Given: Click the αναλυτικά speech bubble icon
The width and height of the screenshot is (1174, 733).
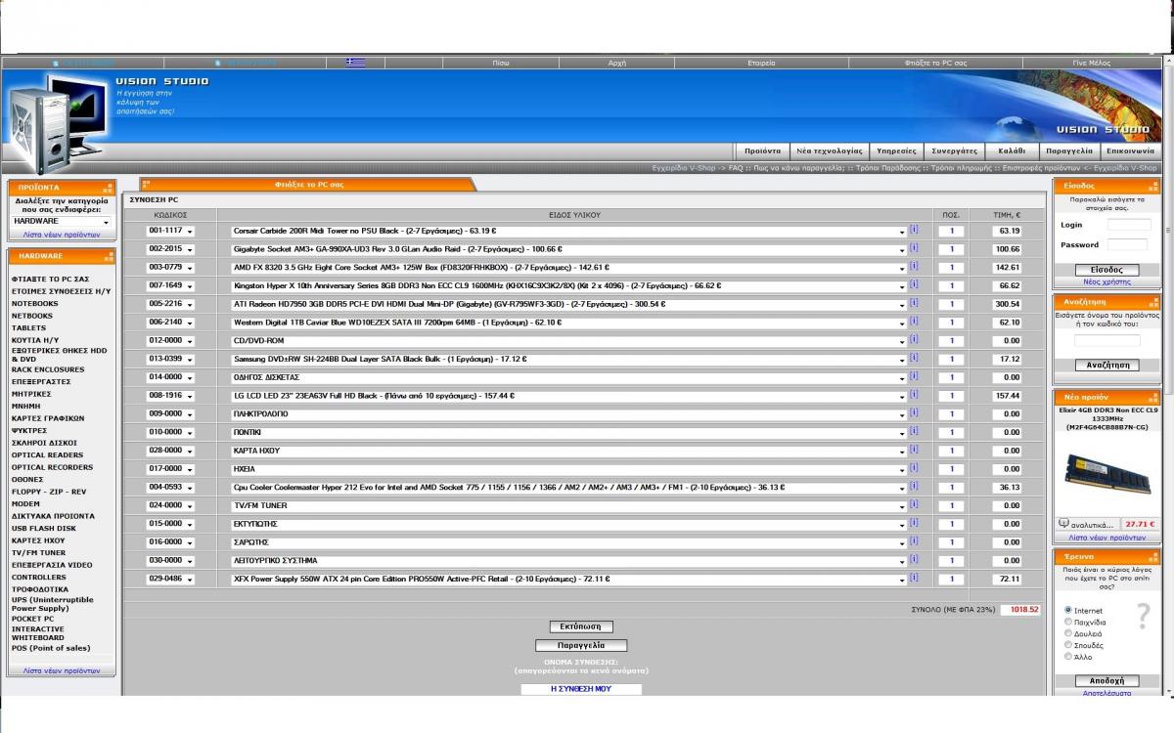Looking at the screenshot, I should [x=1064, y=524].
